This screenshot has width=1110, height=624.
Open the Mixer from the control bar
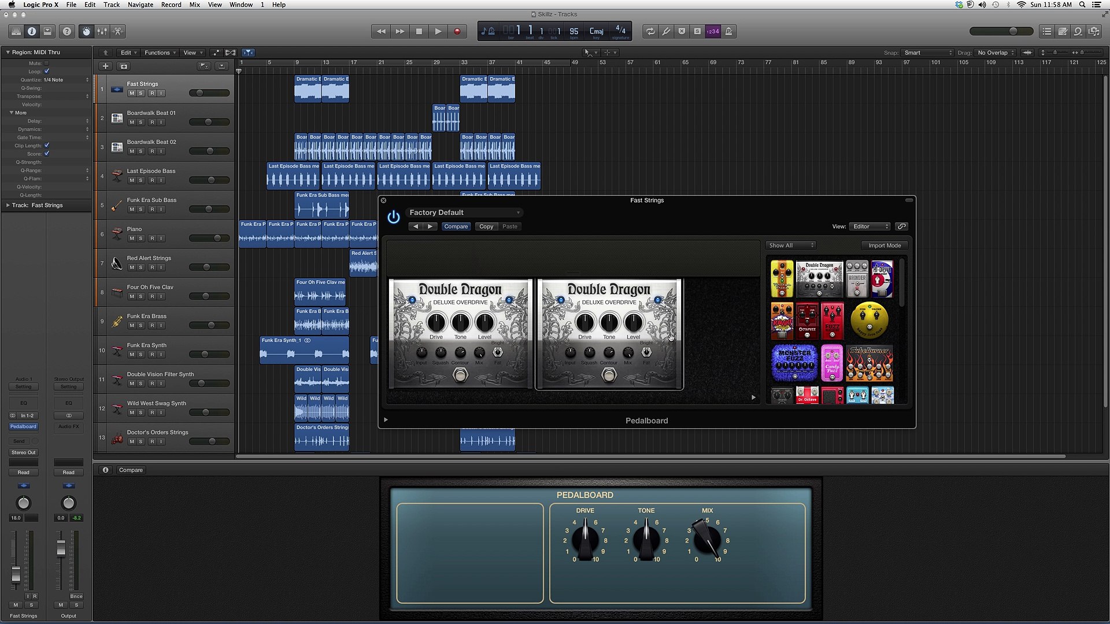coord(102,31)
